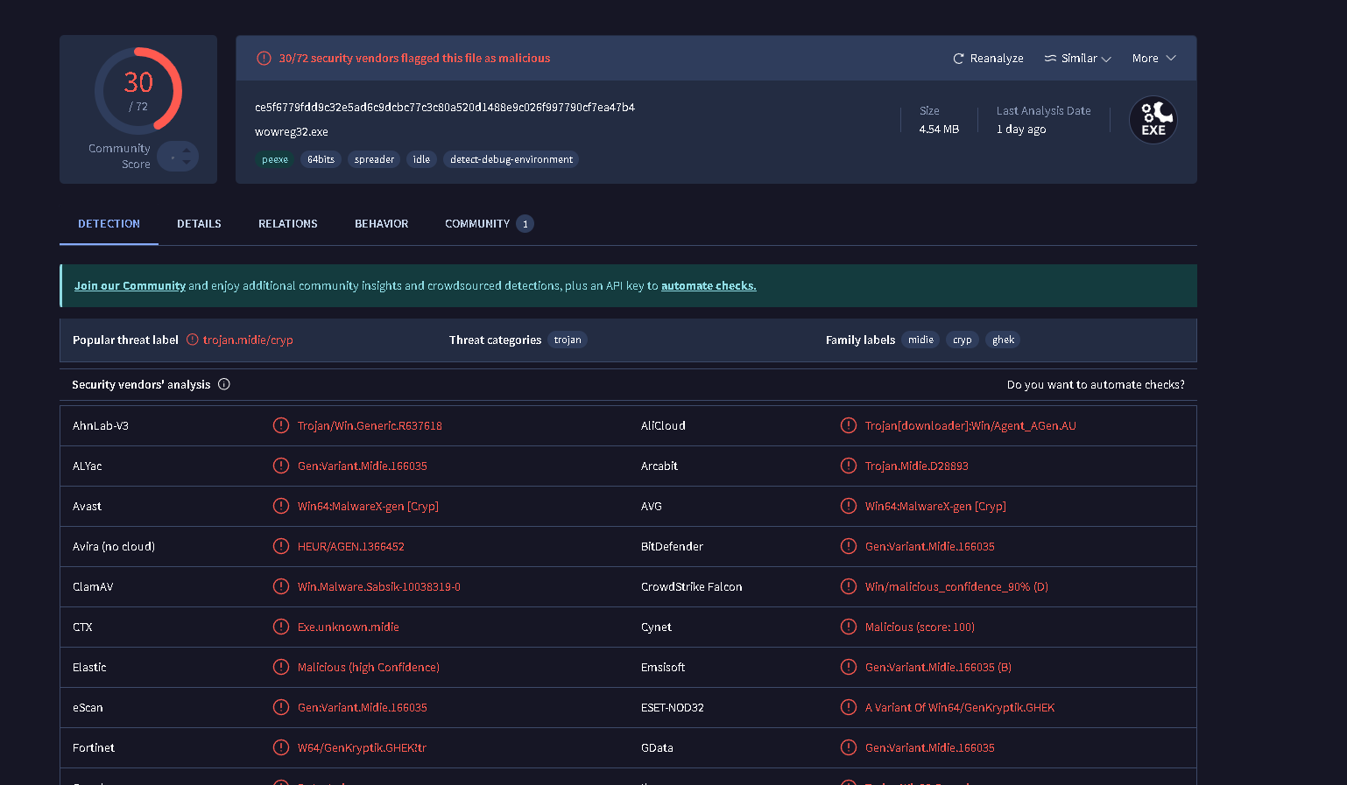Click the AhnLab-V3 detection alert icon

coord(281,425)
